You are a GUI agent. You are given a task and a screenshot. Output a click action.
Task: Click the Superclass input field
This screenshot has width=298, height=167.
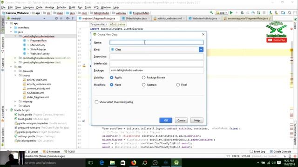156,57
